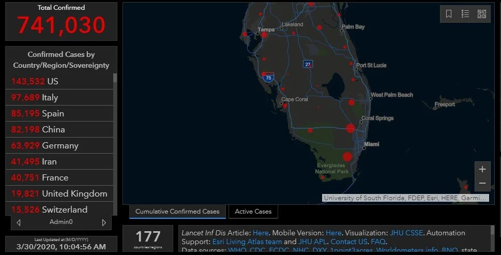Screen dimensions: 501x255
Task: Go to previous list with left Admin0 arrow
Action: click(19, 222)
